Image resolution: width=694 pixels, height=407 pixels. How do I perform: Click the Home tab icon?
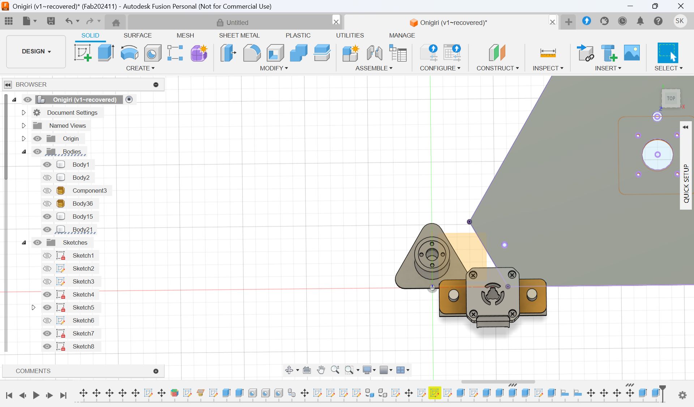pyautogui.click(x=116, y=23)
